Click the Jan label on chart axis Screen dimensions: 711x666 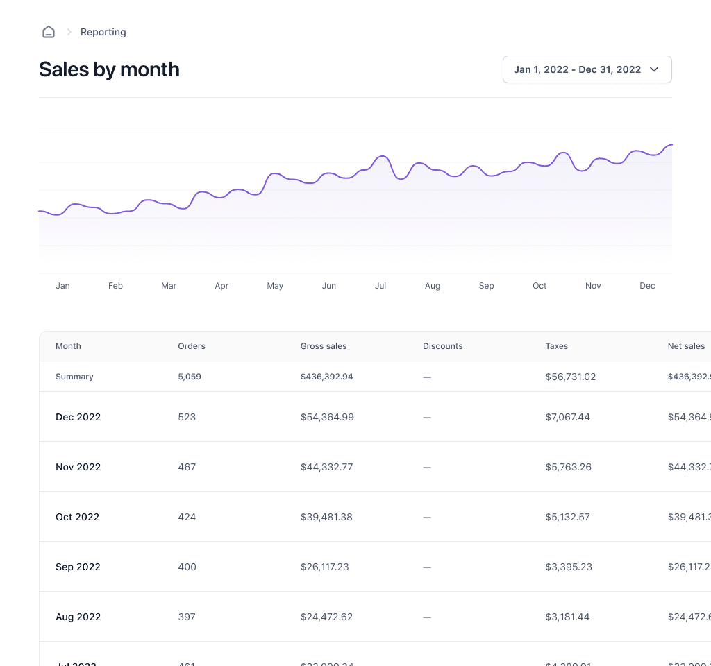(x=62, y=285)
